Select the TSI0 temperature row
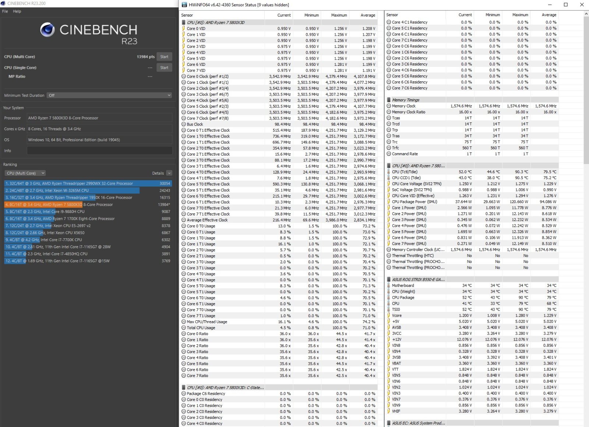589x427 pixels. tap(472, 310)
